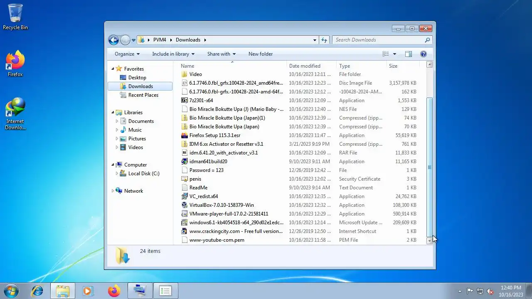The image size is (532, 299).
Task: Open the Share with dropdown
Action: click(222, 54)
